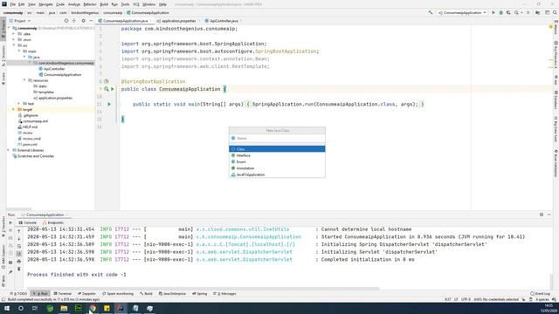559x314 pixels.
Task: Select Enum in New Java Class popup
Action: pos(277,161)
